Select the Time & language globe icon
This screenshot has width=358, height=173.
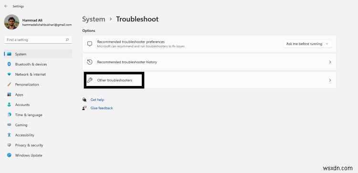(9, 115)
